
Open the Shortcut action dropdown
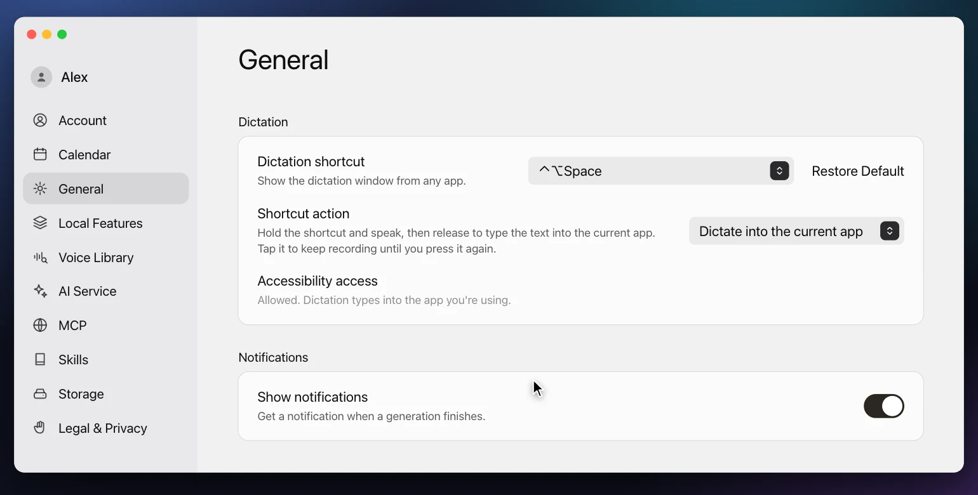pos(796,232)
